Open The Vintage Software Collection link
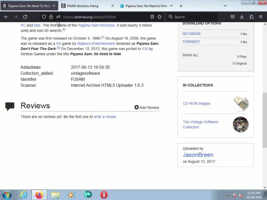Screen dimensions: 267x200 coord(201,124)
